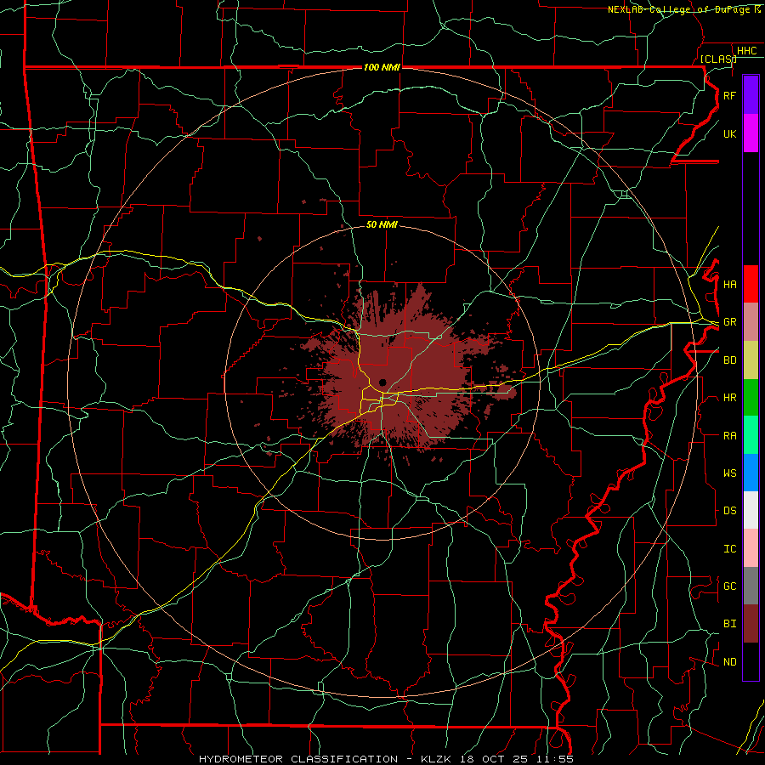This screenshot has width=765, height=765.
Task: Click the 50 NMI range ring label
Action: point(382,224)
